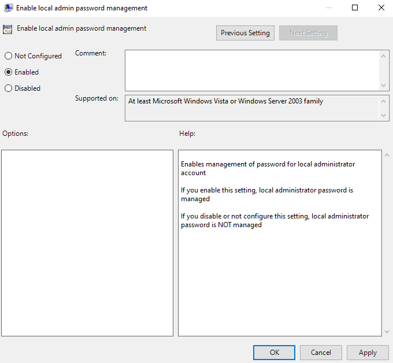The image size is (393, 363).
Task: Cancel the policy changes
Action: (321, 353)
